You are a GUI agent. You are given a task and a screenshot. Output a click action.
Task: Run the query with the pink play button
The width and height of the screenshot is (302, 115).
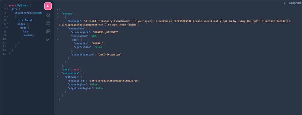(48, 6)
